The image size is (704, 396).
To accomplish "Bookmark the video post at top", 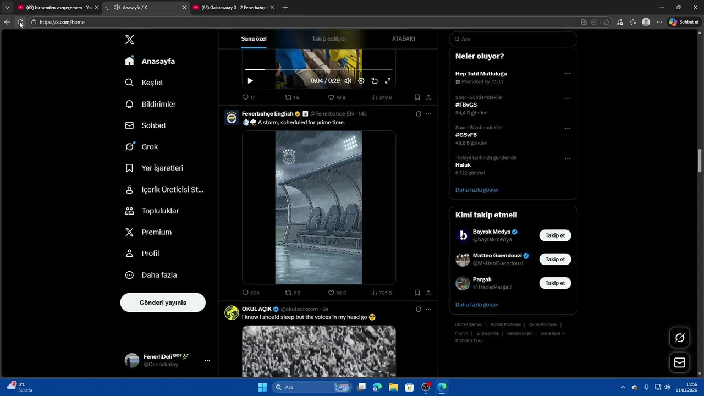I will click(x=417, y=97).
